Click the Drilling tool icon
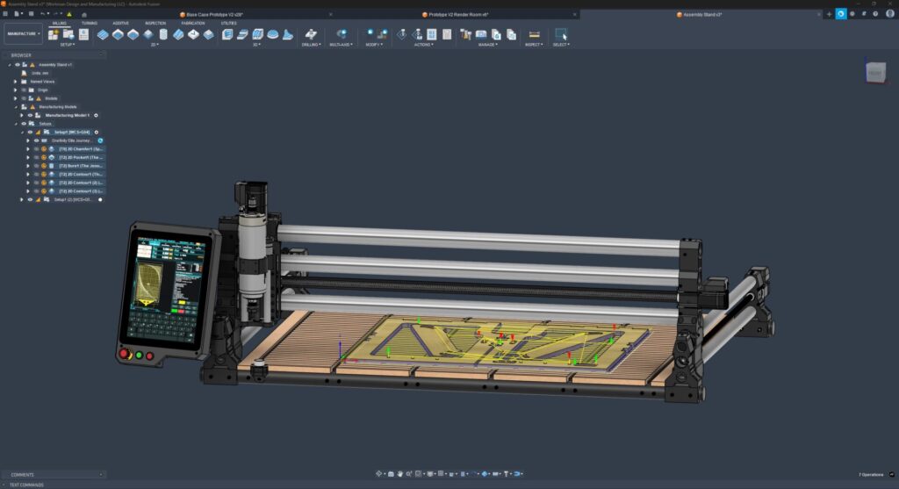 (x=310, y=34)
